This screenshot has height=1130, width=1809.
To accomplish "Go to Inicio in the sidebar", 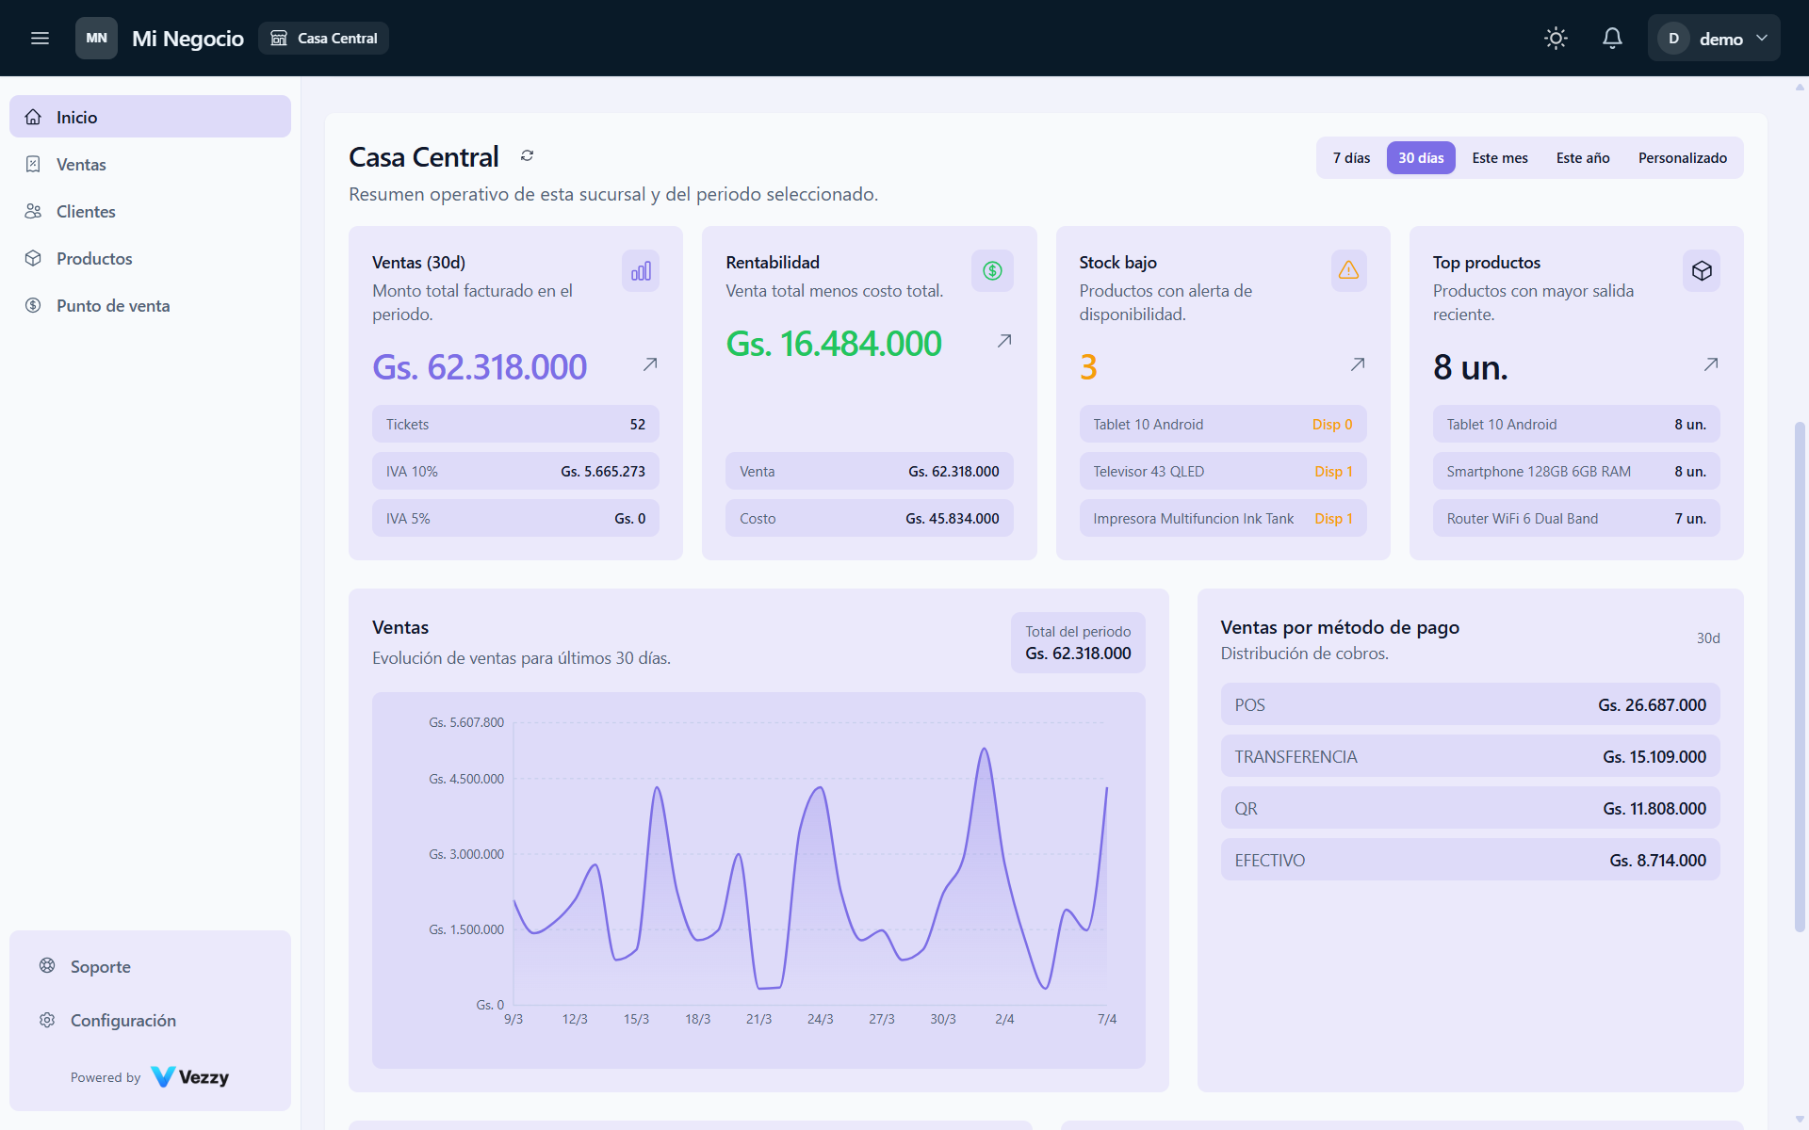I will pyautogui.click(x=150, y=117).
